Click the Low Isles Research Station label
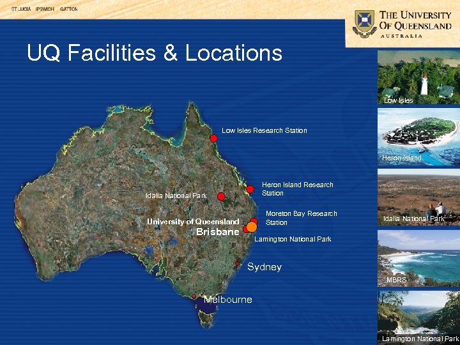The height and width of the screenshot is (345, 460). [264, 130]
